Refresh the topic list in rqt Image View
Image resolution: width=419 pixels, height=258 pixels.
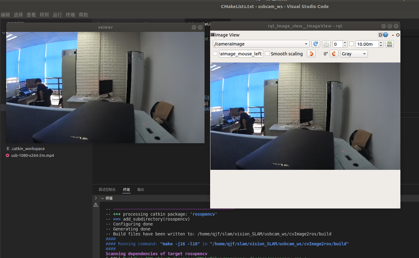pos(315,44)
